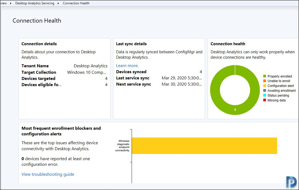Click the Connection health card heading
The image size is (299, 190).
point(228,44)
